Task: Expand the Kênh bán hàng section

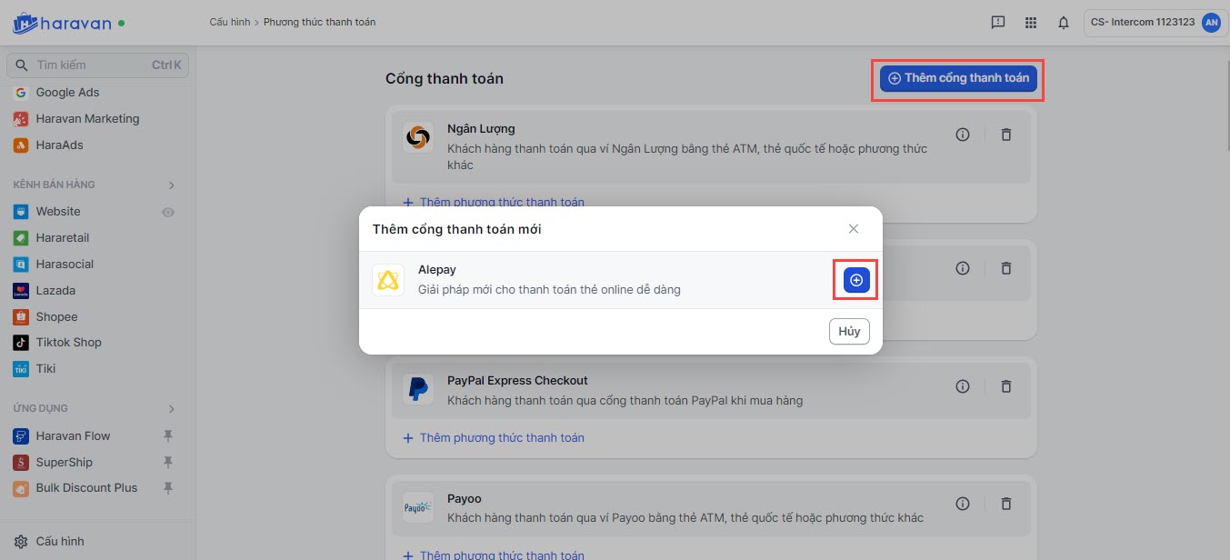Action: pyautogui.click(x=171, y=185)
